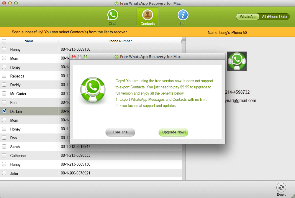
Task: Check the Ben contact checkbox
Action: click(4, 102)
